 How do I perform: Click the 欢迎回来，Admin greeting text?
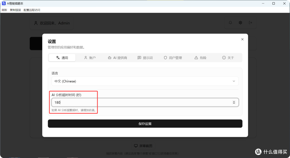(x=55, y=23)
